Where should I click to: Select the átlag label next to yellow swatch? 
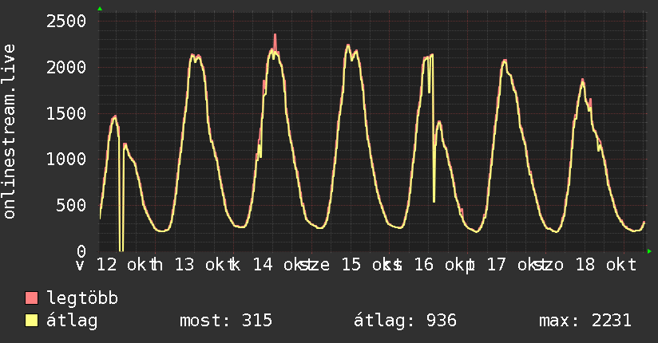73,321
